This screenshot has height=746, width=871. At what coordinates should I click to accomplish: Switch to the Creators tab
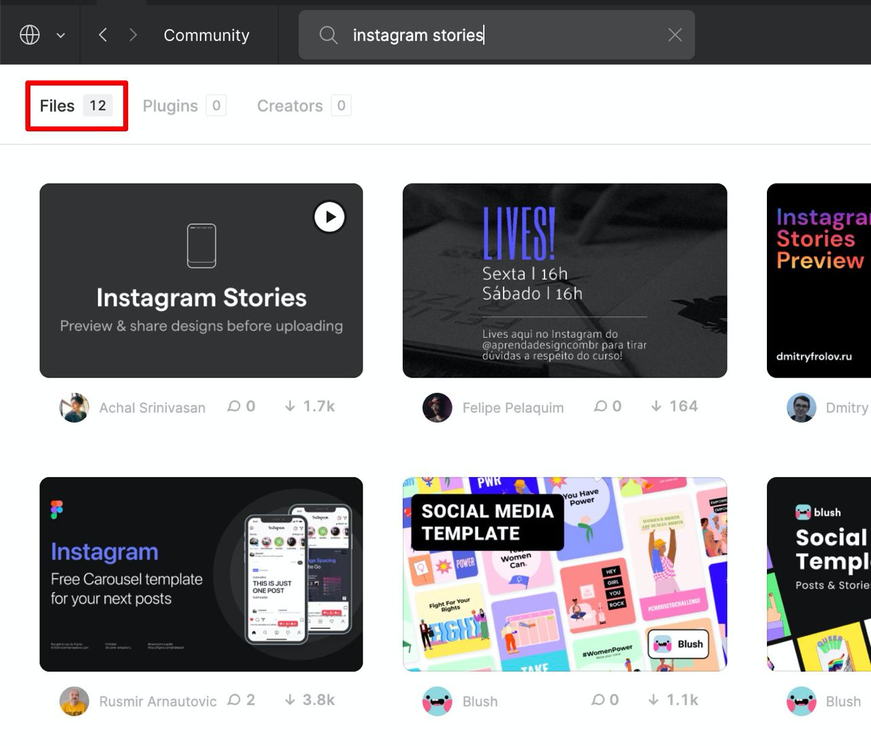[x=303, y=106]
